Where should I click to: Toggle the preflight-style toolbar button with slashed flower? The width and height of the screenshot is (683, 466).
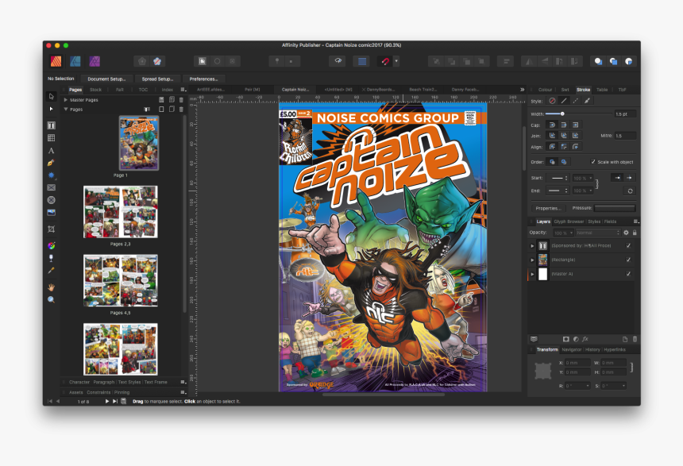pos(157,61)
